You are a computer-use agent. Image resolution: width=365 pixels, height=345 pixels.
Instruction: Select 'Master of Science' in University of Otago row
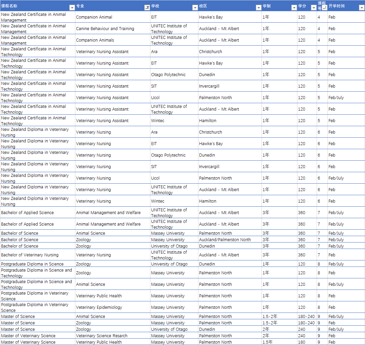38,329
